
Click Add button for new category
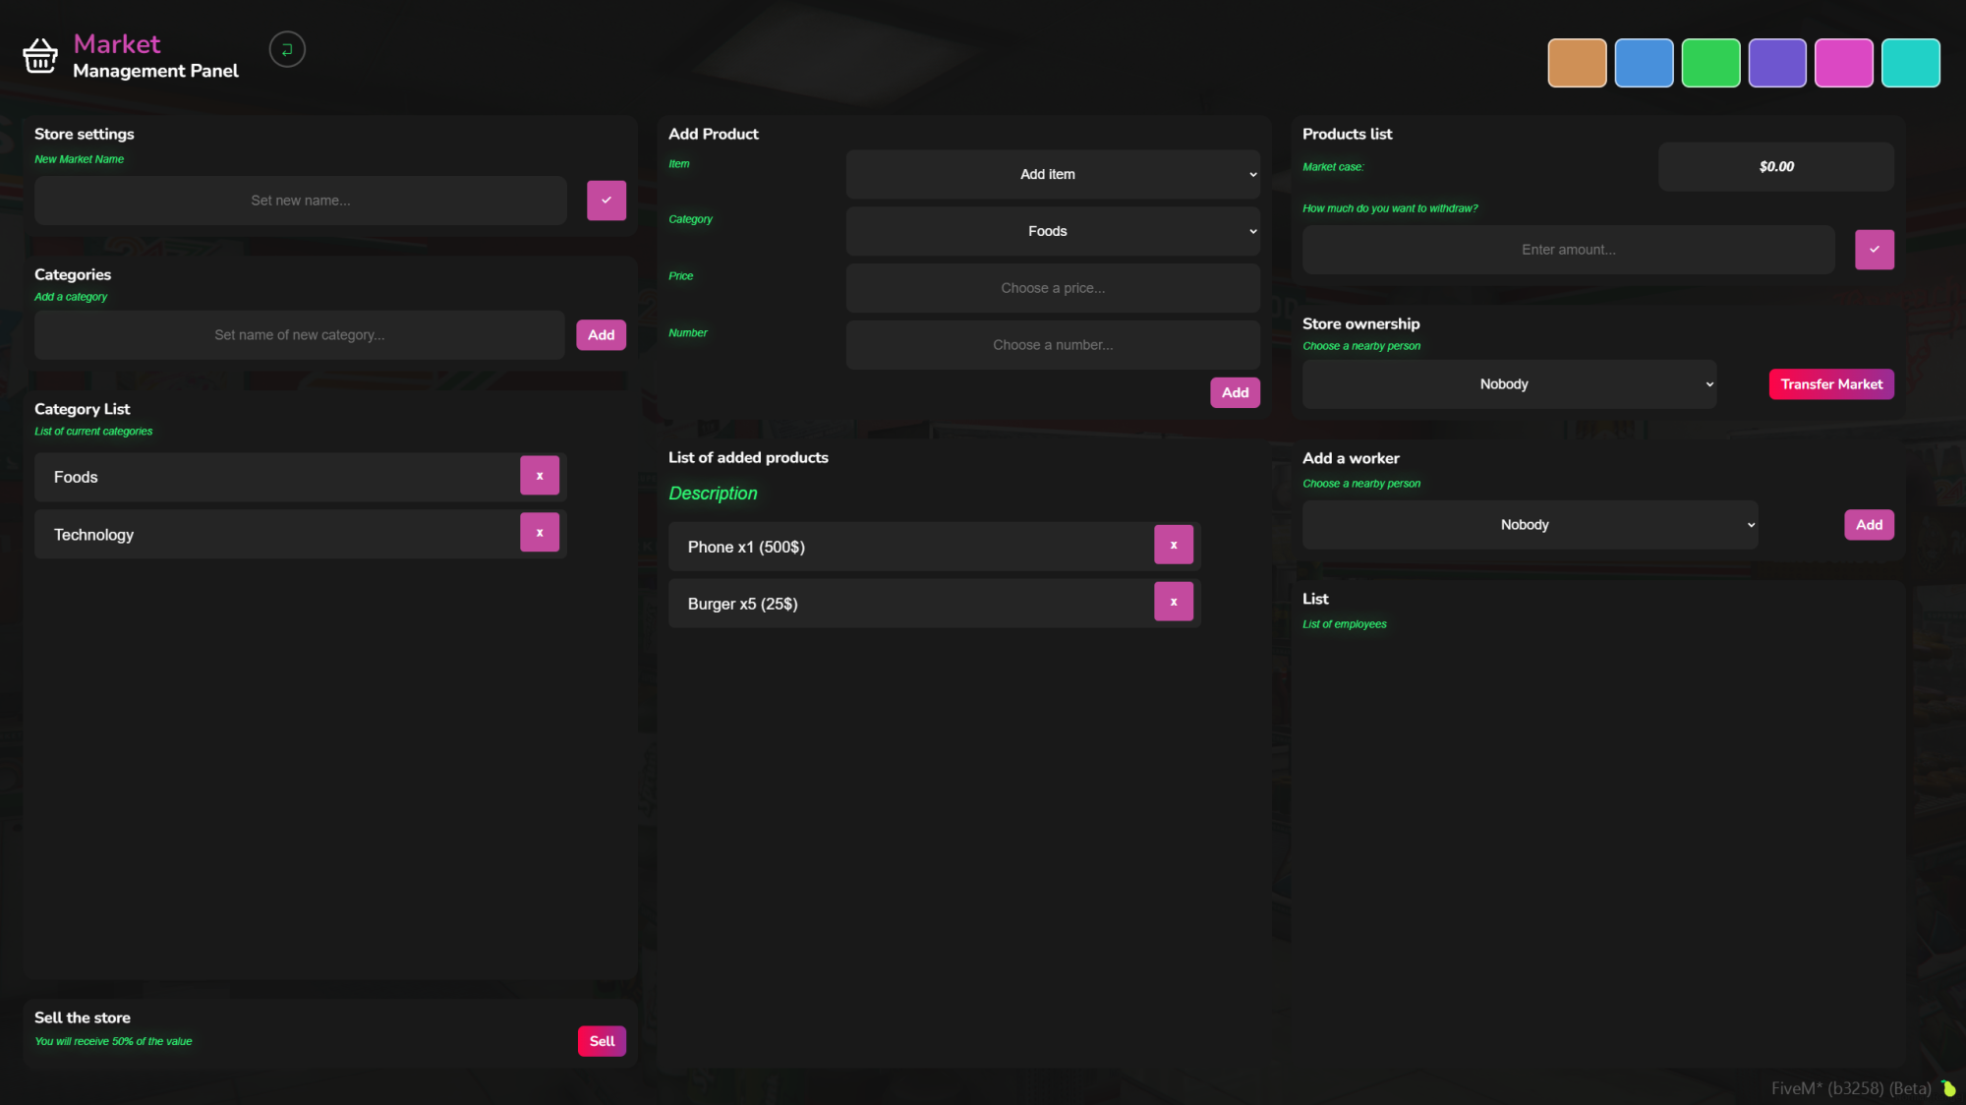[x=601, y=335]
